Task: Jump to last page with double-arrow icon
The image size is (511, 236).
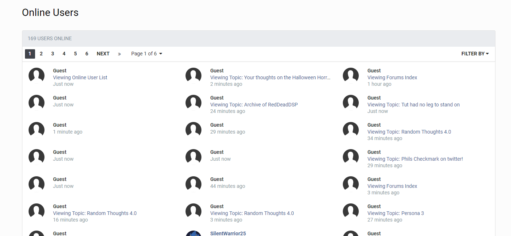Action: click(119, 54)
